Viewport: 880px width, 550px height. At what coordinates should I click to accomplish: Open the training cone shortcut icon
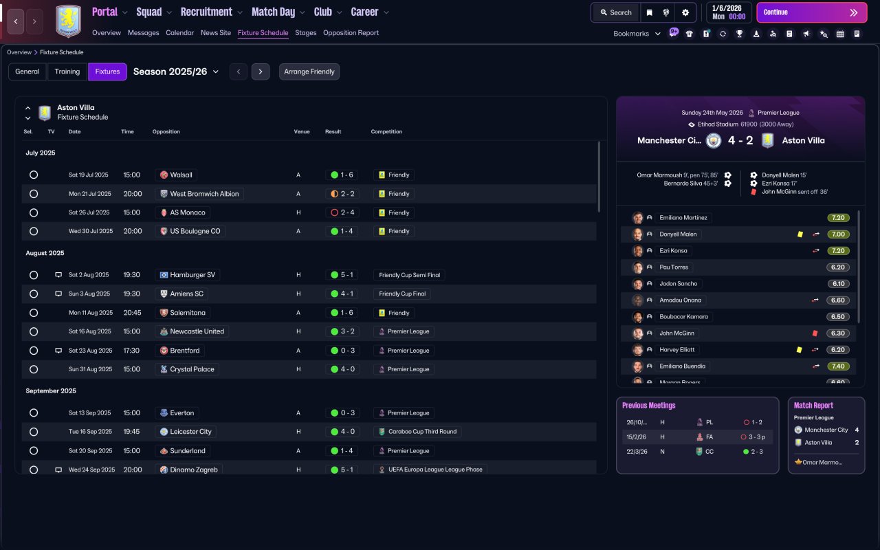tap(756, 34)
